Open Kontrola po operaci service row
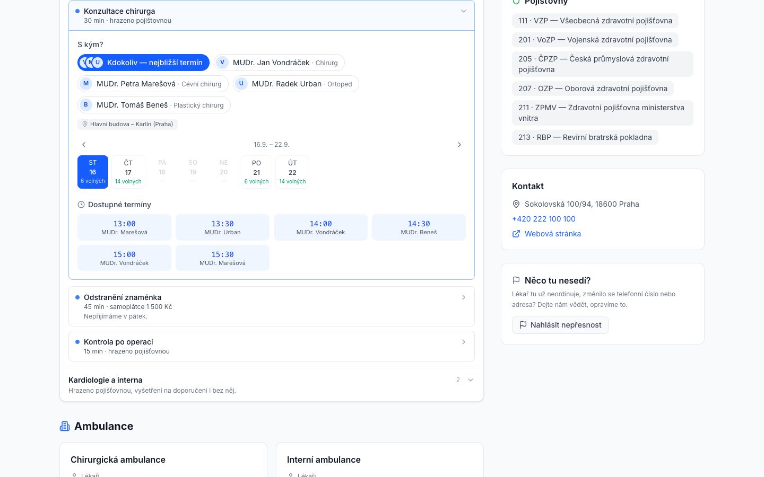This screenshot has width=764, height=477. 272,346
